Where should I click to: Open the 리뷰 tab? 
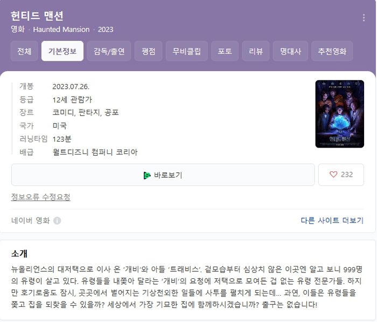[x=255, y=51]
